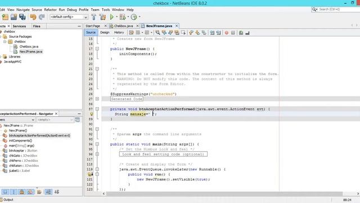Click the Uncomment icon in editor toolbar
The height and width of the screenshot is (203, 360).
tap(247, 33)
